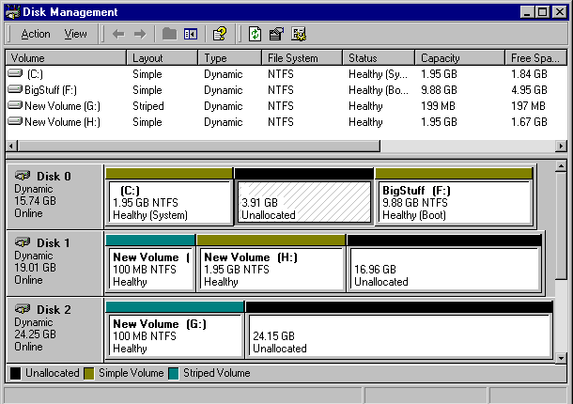573x404 pixels.
Task: Close the Disk Management window
Action: pos(559,12)
